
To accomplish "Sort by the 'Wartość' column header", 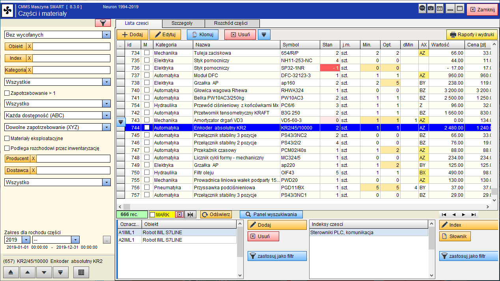I will (x=446, y=45).
